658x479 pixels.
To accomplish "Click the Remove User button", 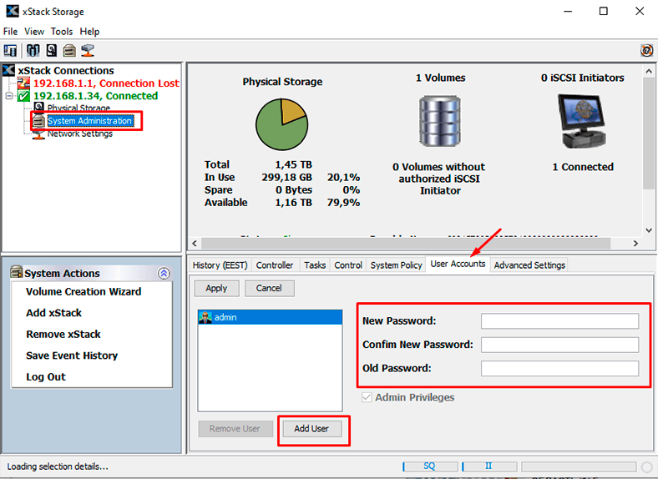I will tap(235, 429).
